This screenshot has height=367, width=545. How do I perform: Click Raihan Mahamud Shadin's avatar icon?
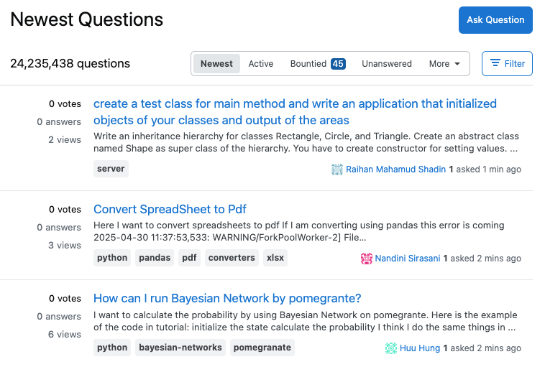[x=337, y=169]
